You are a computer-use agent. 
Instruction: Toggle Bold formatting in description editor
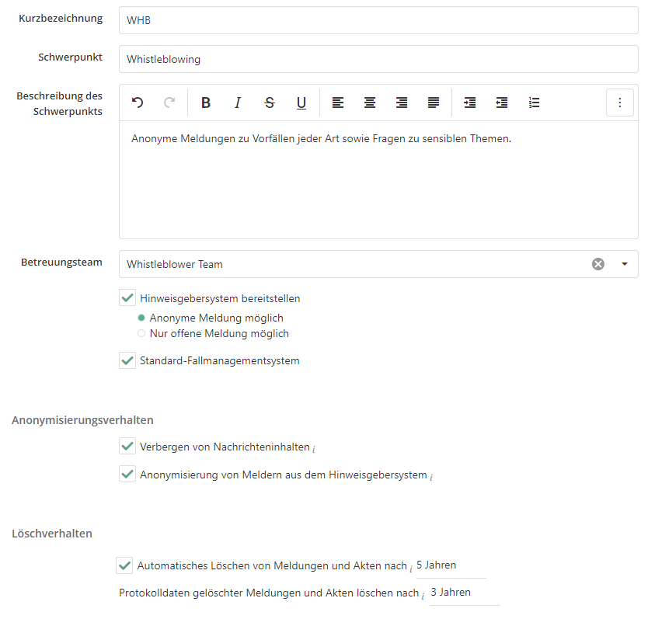tap(206, 103)
